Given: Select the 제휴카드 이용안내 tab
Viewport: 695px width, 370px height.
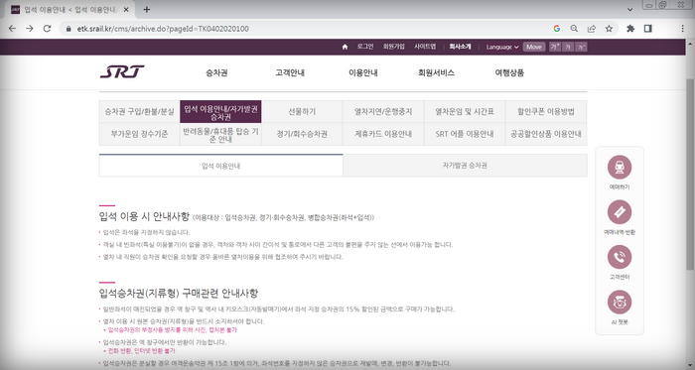Looking at the screenshot, I should pyautogui.click(x=383, y=134).
